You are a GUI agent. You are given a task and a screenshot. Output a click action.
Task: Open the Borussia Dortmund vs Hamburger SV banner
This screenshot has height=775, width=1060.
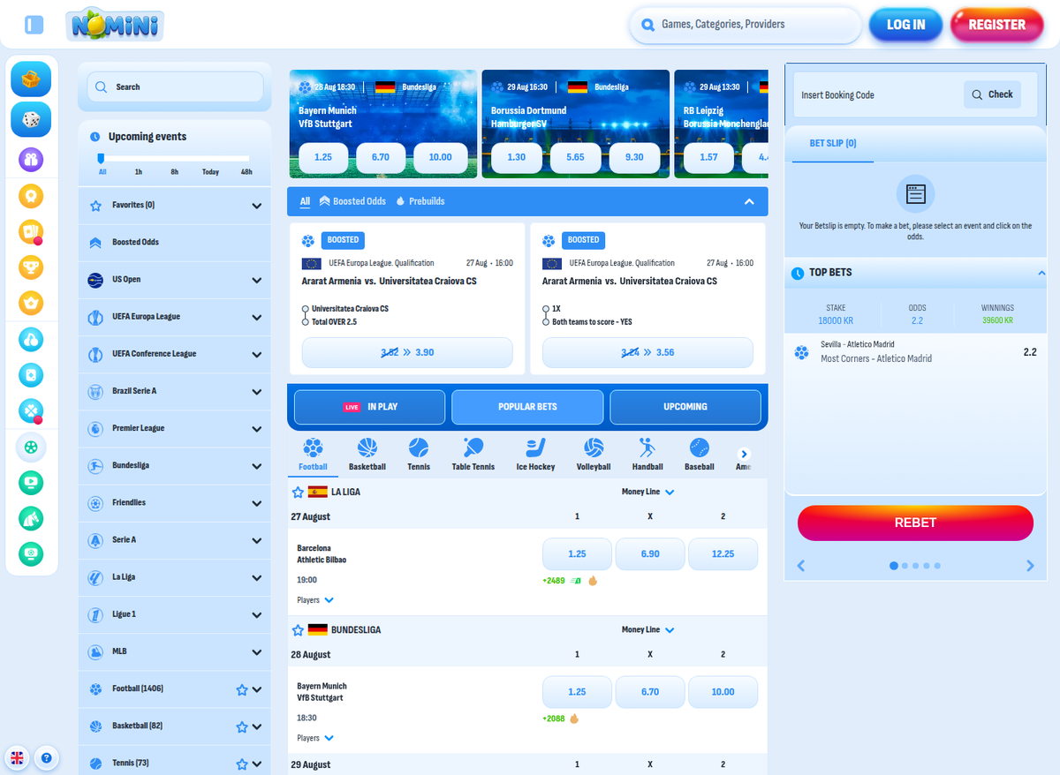(x=575, y=124)
